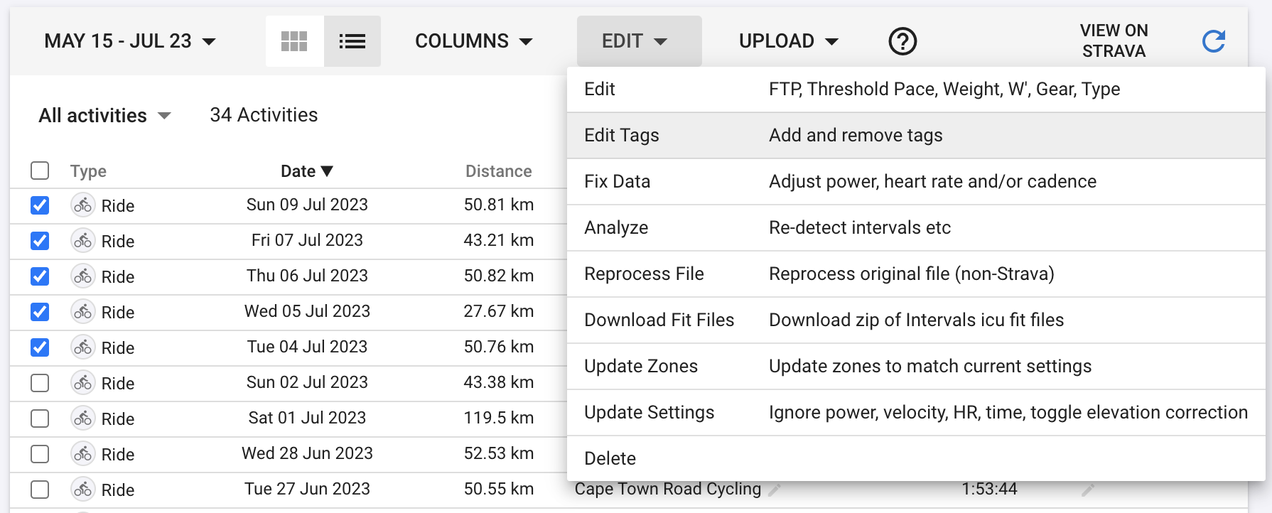Choose Edit for FTP, Threshold Pace, Weight
This screenshot has height=513, width=1272.
click(916, 90)
